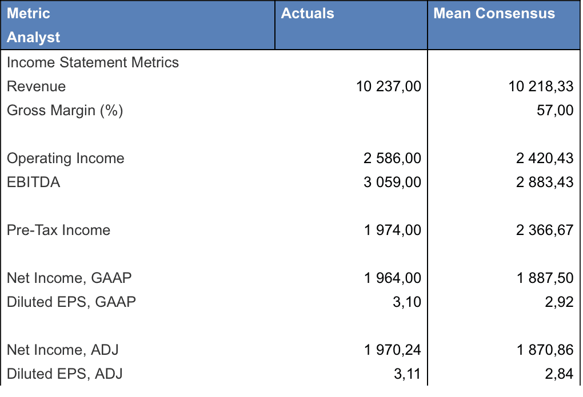Select the Pre-Tax Income label
Image resolution: width=583 pixels, height=397 pixels.
[58, 230]
